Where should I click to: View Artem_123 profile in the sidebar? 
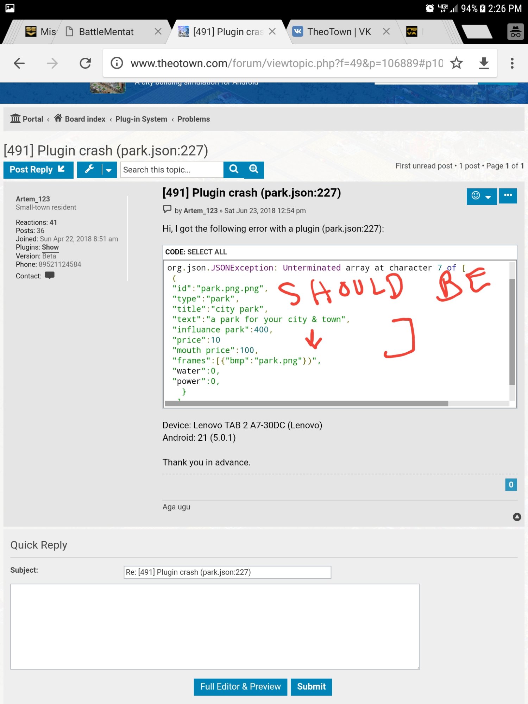pos(33,199)
